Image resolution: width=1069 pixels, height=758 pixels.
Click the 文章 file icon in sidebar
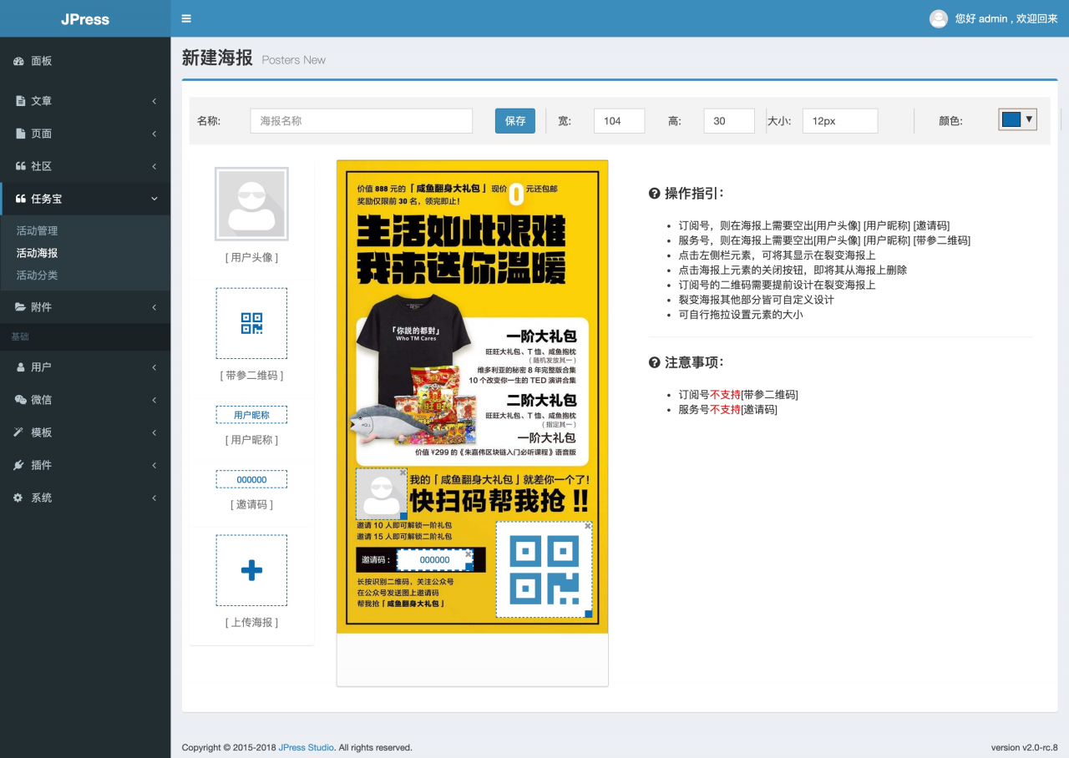[20, 101]
